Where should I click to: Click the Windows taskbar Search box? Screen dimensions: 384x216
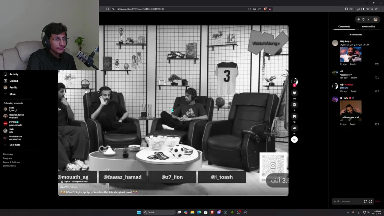pos(159,212)
